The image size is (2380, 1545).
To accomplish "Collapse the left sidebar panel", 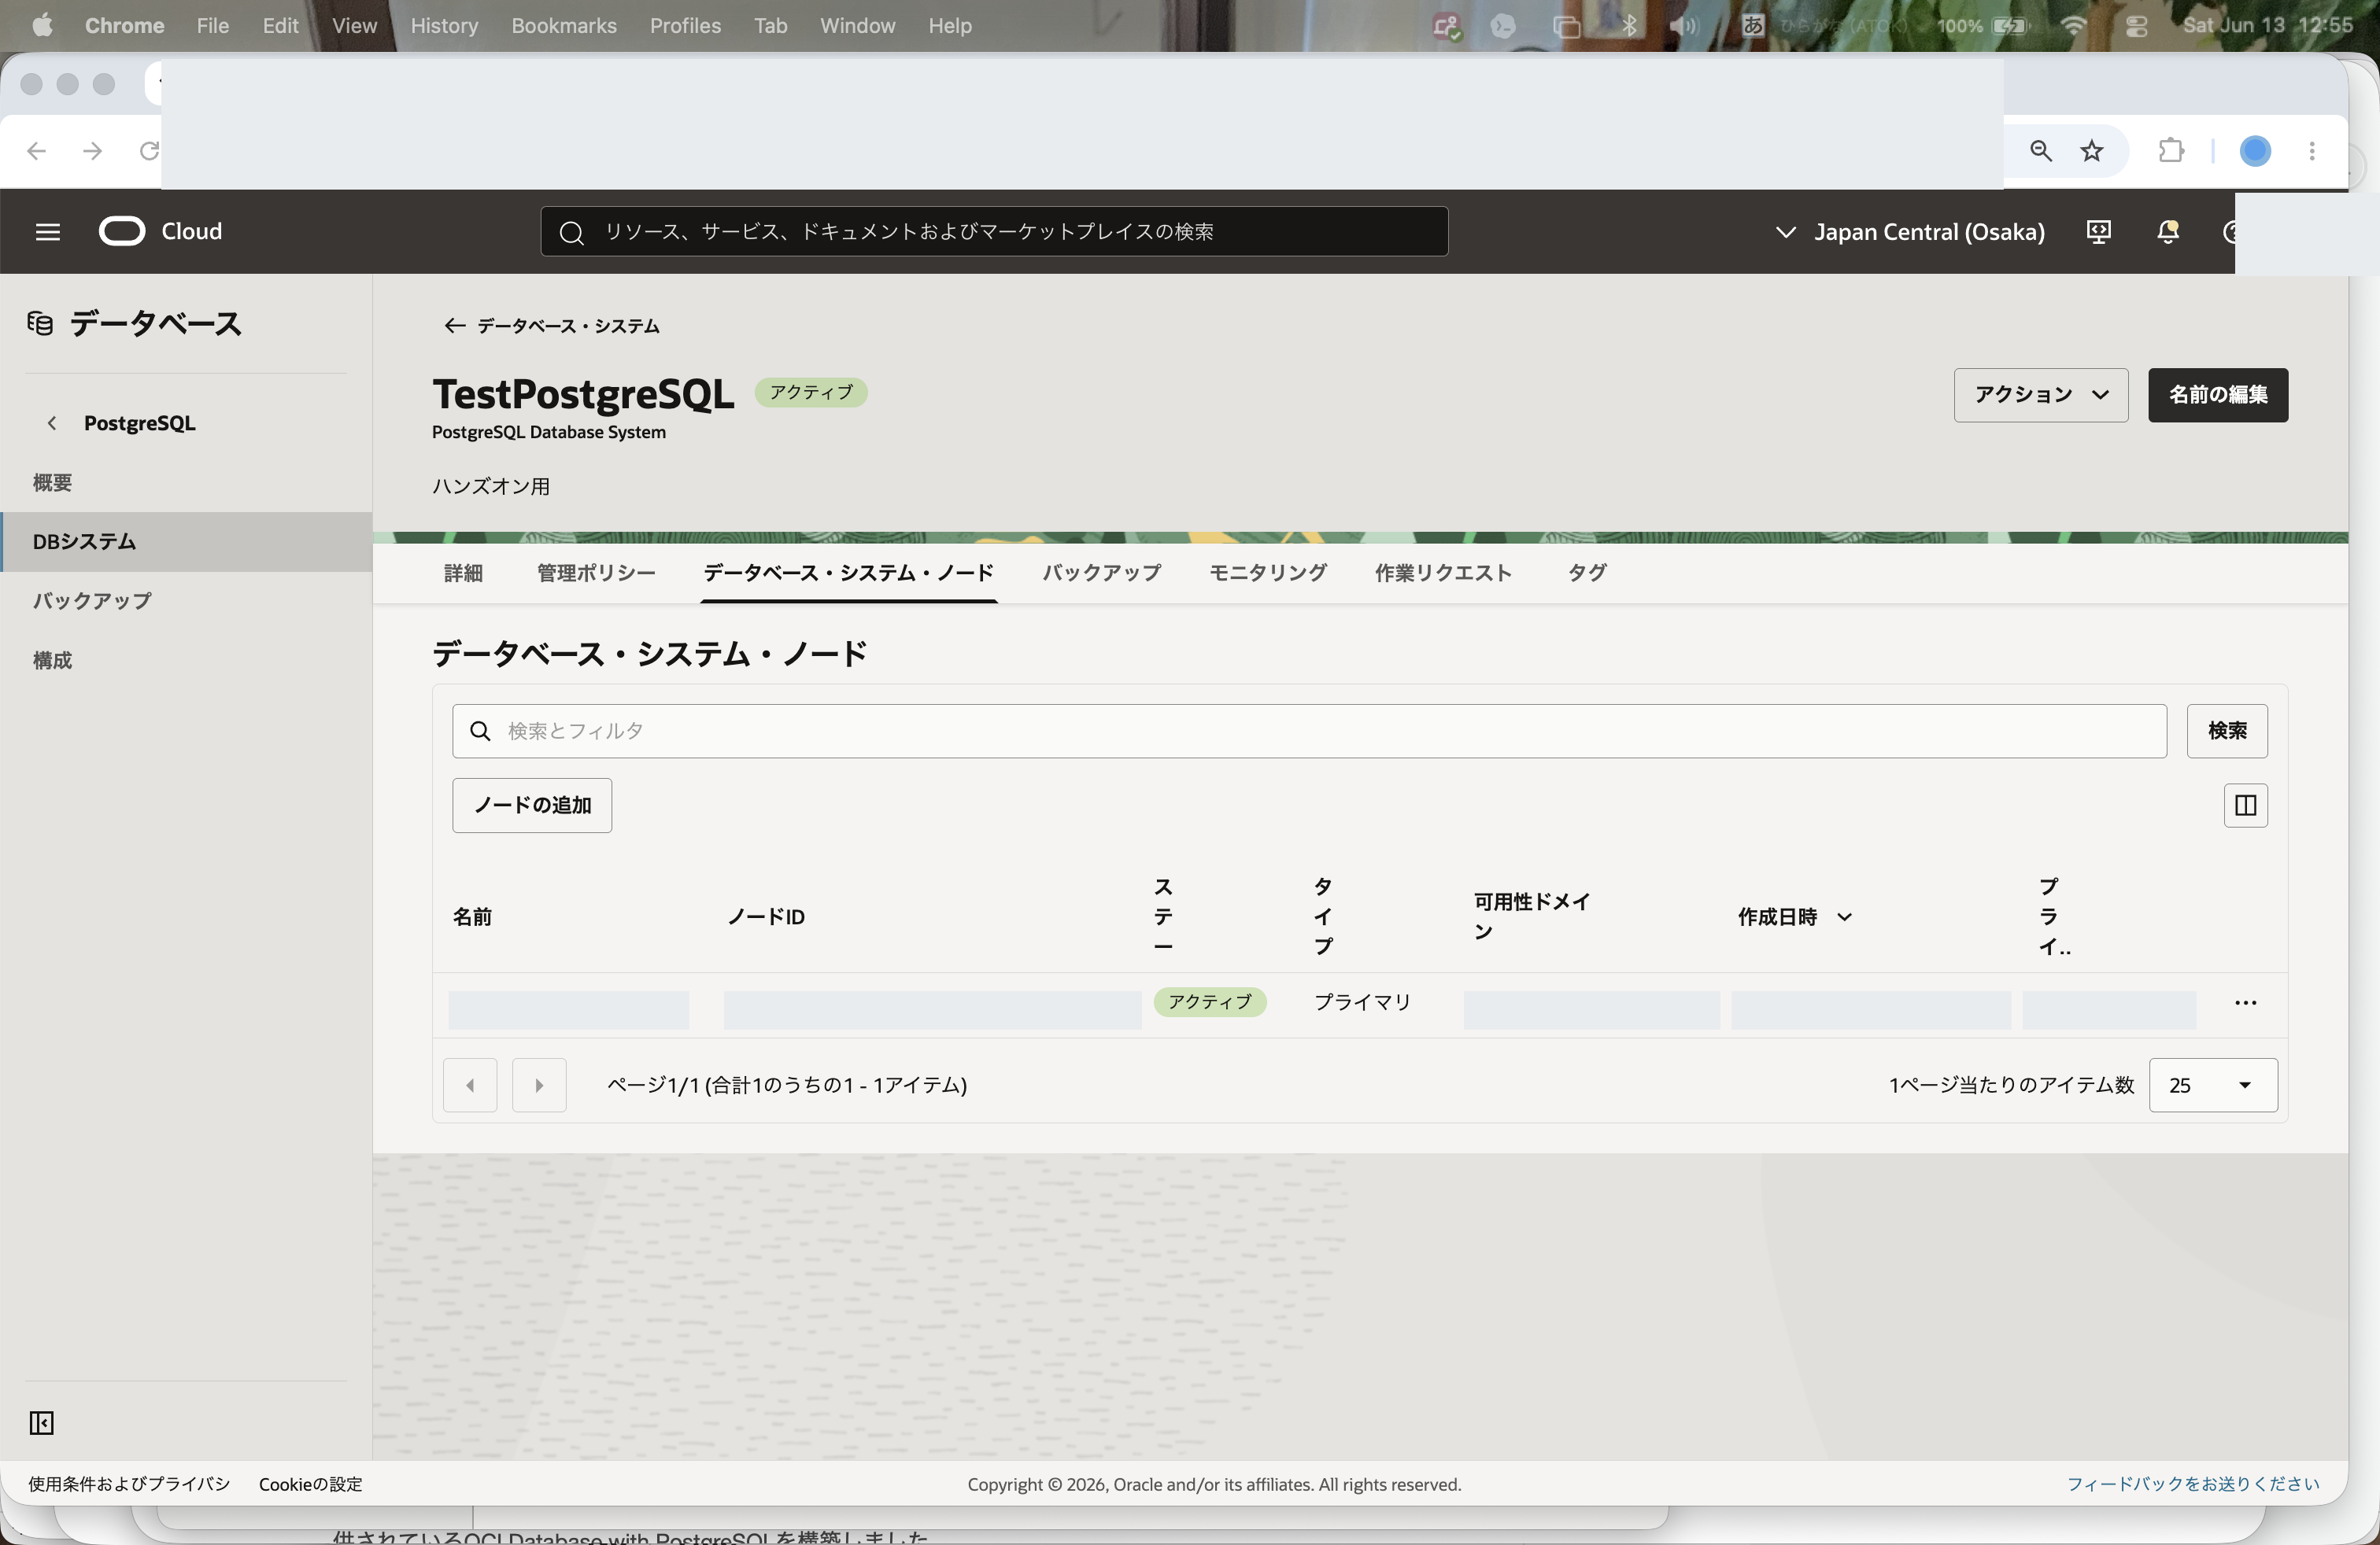I will pyautogui.click(x=41, y=1422).
